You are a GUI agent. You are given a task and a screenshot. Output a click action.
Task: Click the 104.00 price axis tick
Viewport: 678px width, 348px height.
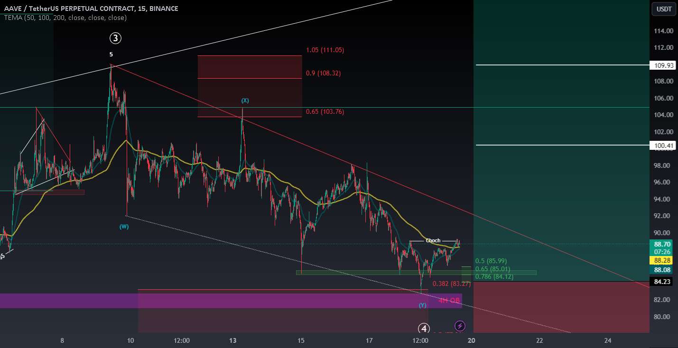(663, 115)
